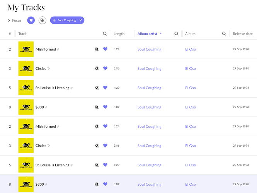Toggle the tag filter button

point(43,20)
